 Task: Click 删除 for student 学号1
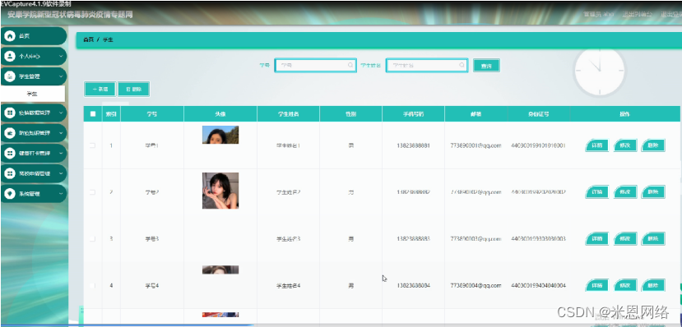click(653, 145)
